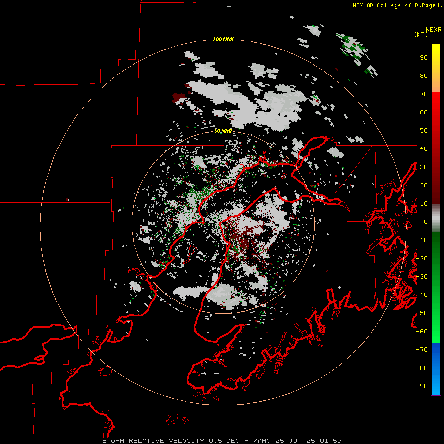The height and width of the screenshot is (444, 444).
Task: Click the NEXR label above color bar
Action: 434,30
